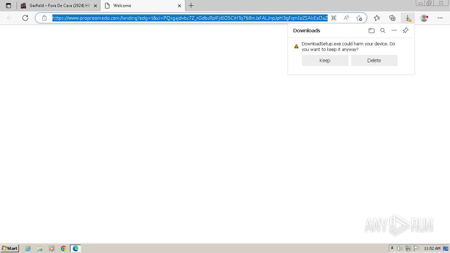
Task: Click the Show desktop button
Action: (446, 248)
